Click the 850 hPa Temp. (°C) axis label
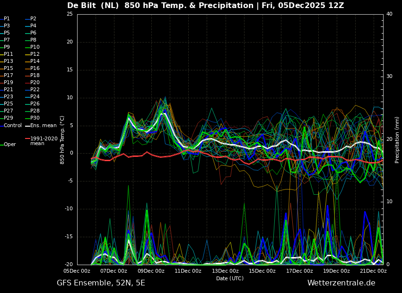Screen dimensions: 402x293 point(62,139)
